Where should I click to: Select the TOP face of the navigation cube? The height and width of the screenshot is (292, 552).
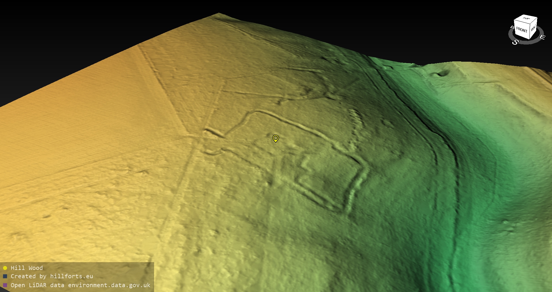coord(526,19)
